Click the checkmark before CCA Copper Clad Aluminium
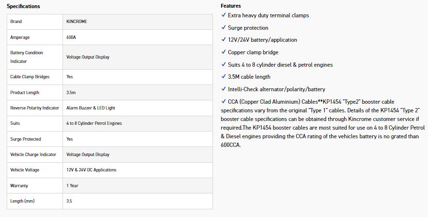This screenshot has width=428, height=217. click(224, 101)
